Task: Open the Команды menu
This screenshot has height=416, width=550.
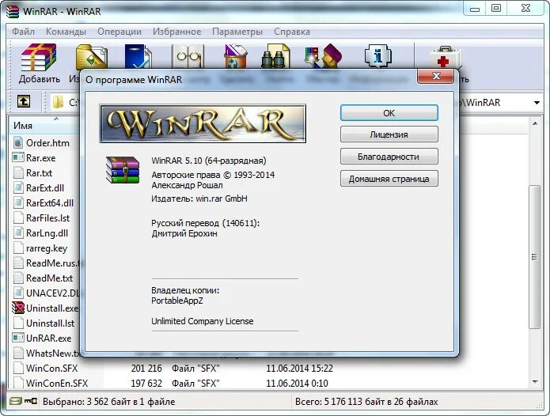Action: pos(66,32)
